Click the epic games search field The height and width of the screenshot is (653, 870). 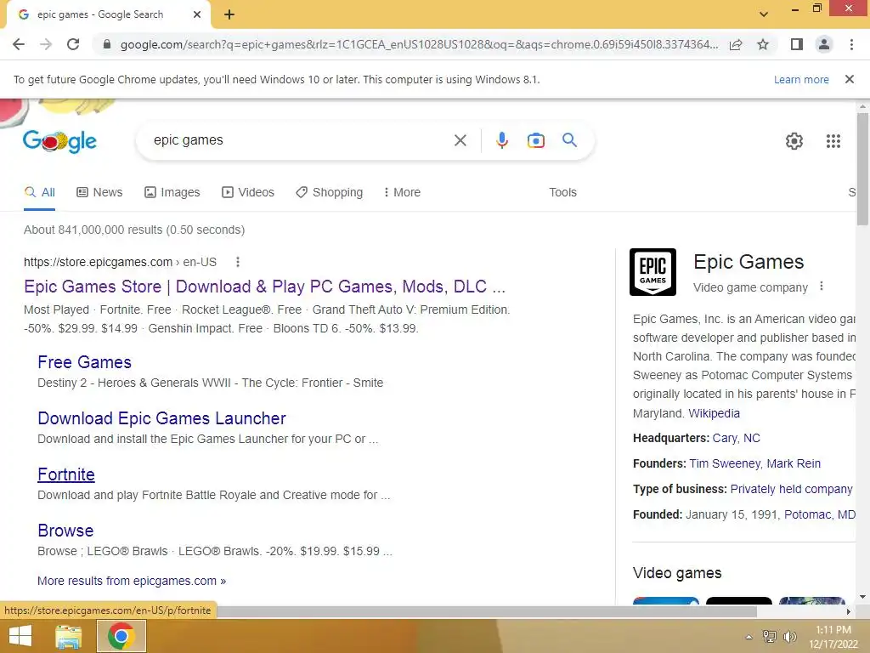pos(300,140)
